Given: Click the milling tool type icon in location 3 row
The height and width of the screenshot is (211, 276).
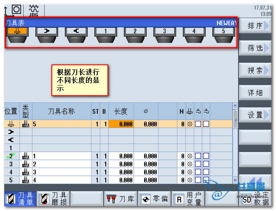Looking at the screenshot, I should [x=26, y=164].
